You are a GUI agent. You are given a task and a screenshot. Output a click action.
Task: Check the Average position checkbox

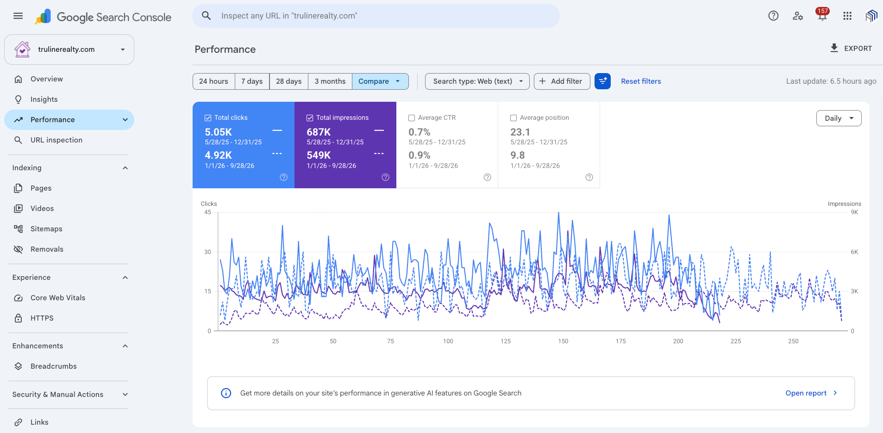pyautogui.click(x=514, y=118)
